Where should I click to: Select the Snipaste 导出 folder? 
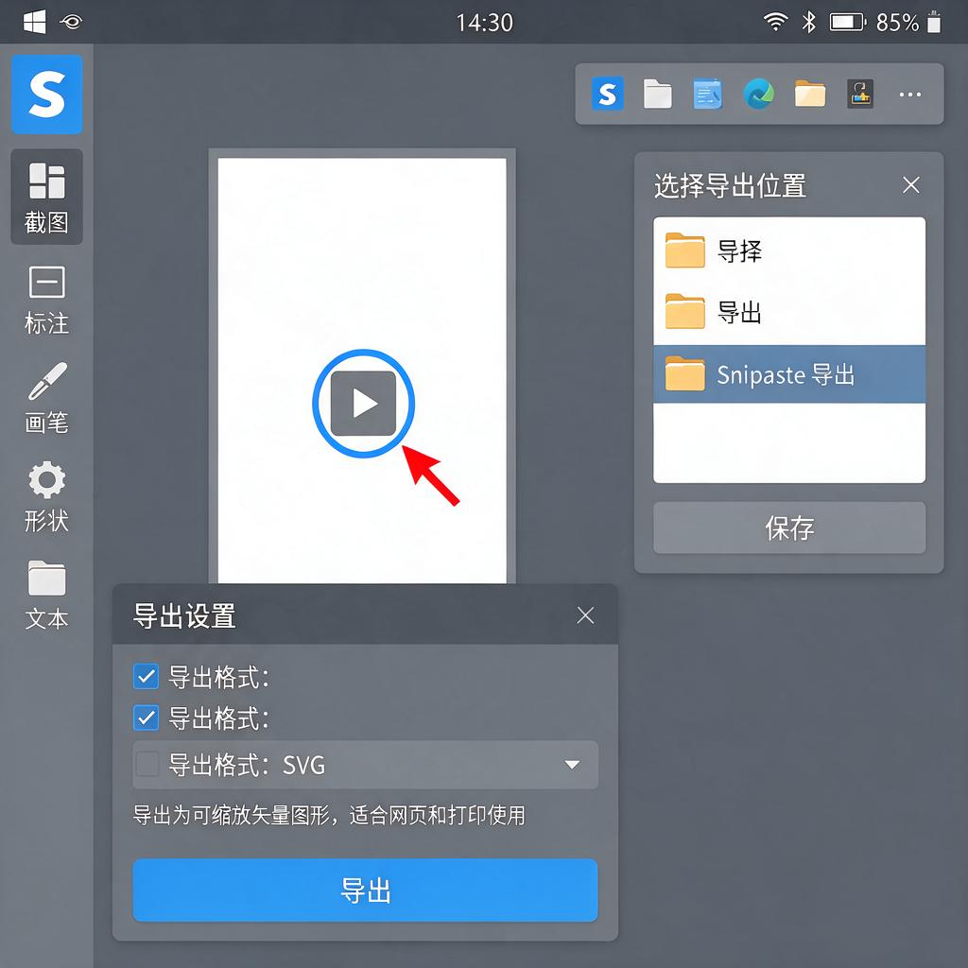(789, 374)
